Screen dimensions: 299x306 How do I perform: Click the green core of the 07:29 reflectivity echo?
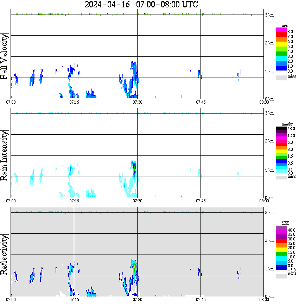[134, 269]
